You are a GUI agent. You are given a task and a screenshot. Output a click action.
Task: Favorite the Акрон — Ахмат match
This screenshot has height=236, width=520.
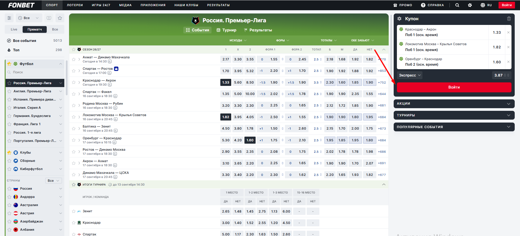74,163
